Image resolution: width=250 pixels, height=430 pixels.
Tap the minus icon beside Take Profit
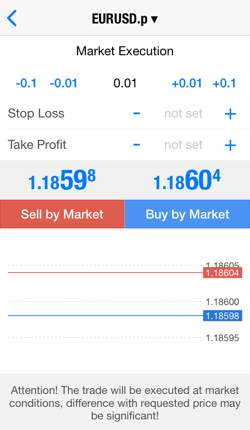tap(136, 145)
